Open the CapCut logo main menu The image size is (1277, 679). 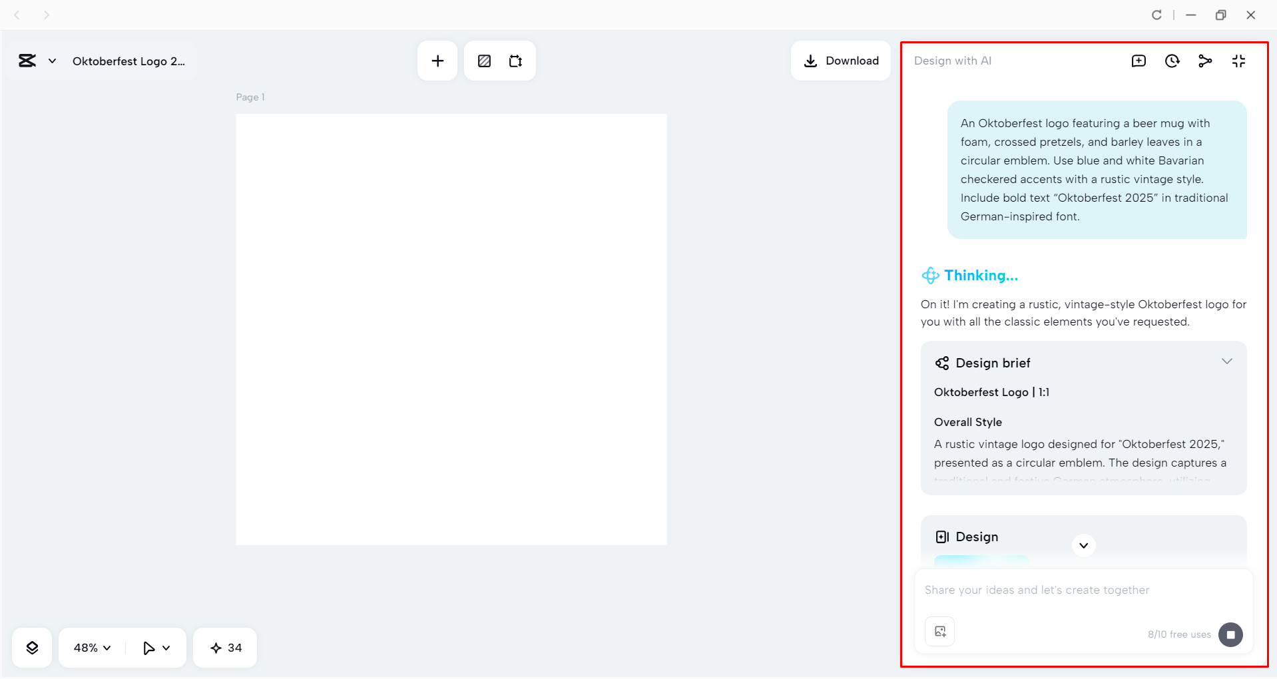click(27, 61)
